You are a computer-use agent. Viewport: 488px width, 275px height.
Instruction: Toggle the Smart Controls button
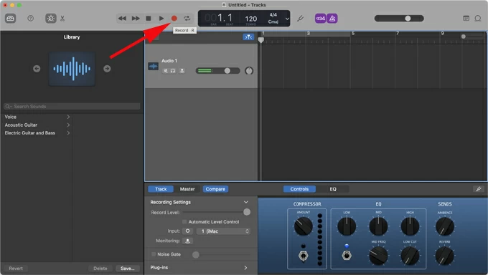pyautogui.click(x=51, y=19)
